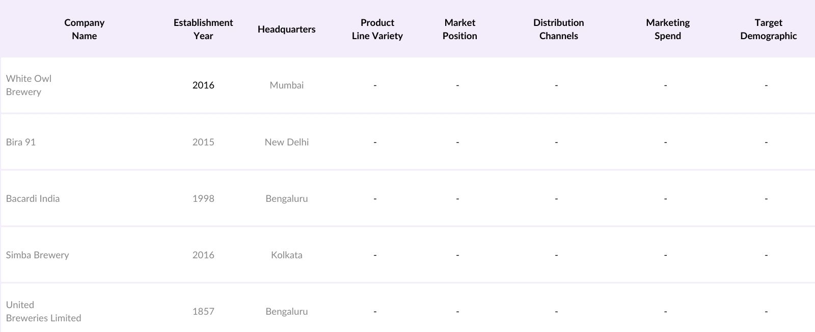Select the Bacardi India company cell
The image size is (815, 332).
tap(33, 198)
